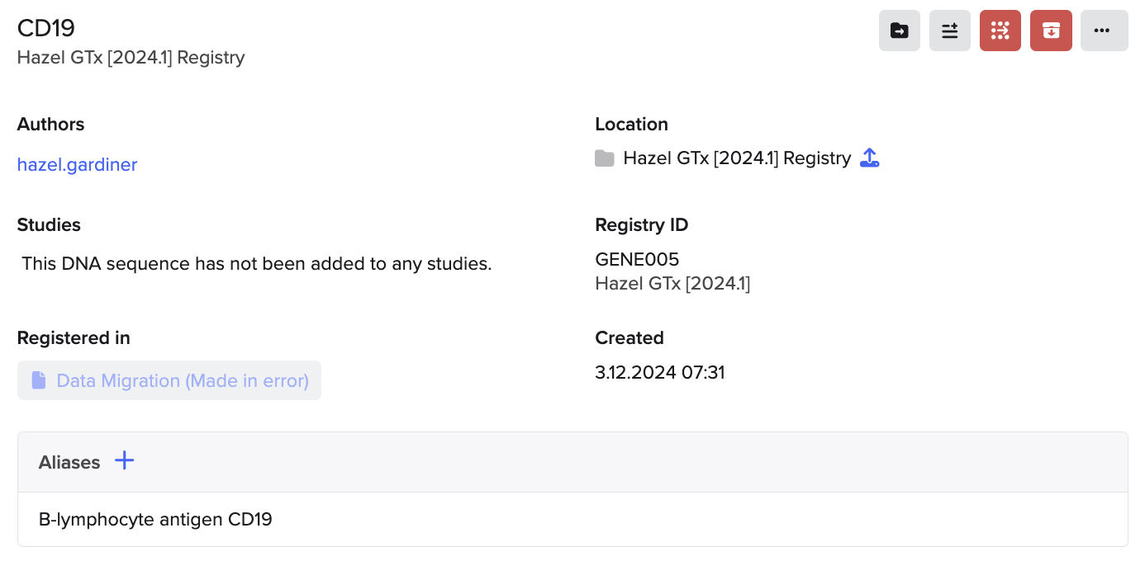
Task: Add a new alias with plus icon
Action: [x=124, y=460]
